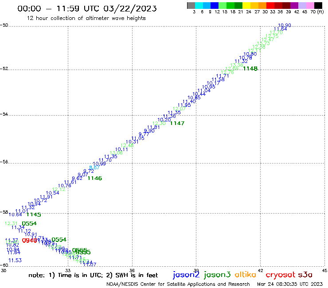Screen dimensions: 328x288
Task: Click the value '10.64' near latitude -58
Action: 15,214
